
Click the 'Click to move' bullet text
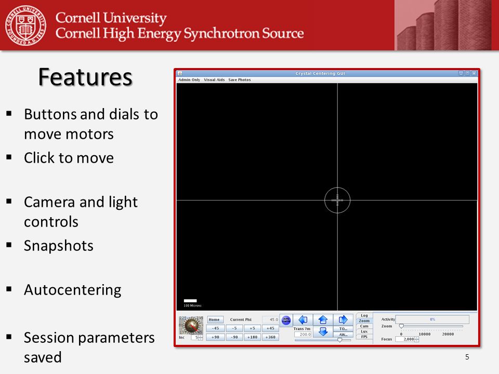[x=69, y=158]
